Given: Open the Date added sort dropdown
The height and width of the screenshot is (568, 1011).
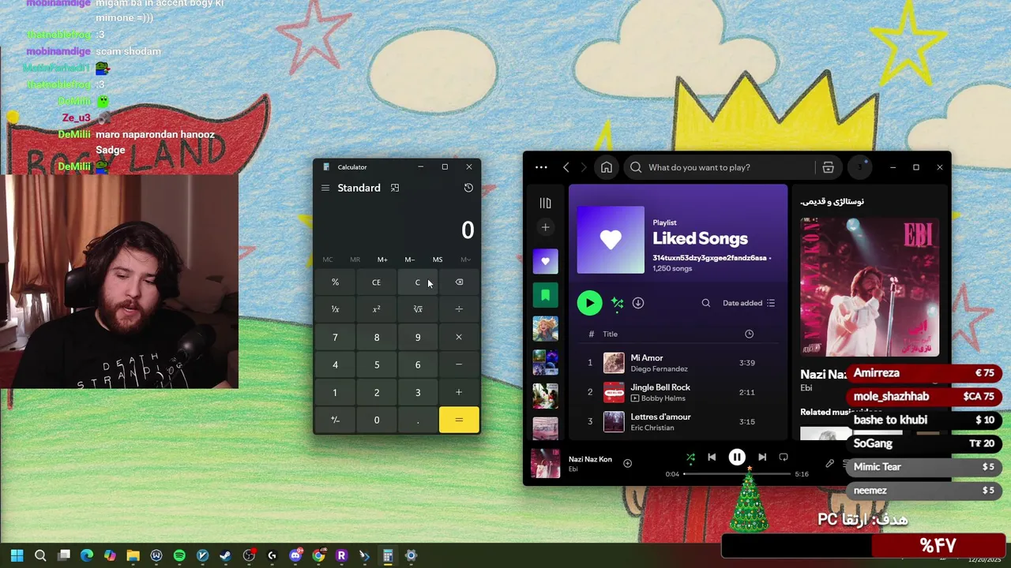Looking at the screenshot, I should click(749, 303).
